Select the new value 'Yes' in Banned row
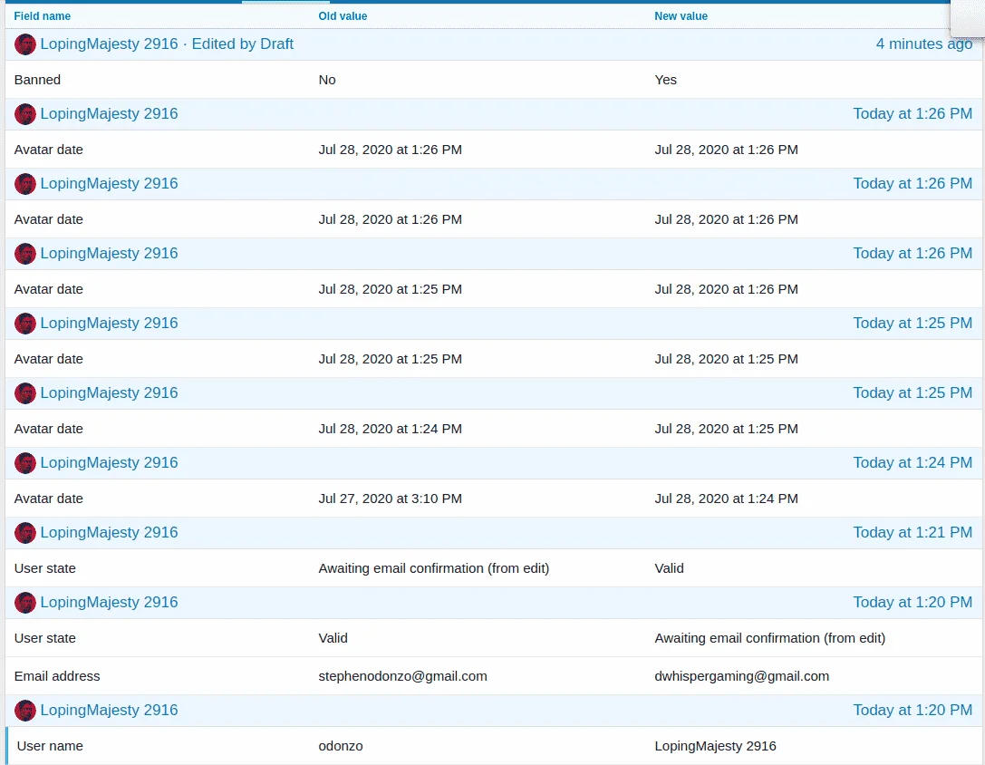Screen dimensions: 985x765 pyautogui.click(x=666, y=80)
